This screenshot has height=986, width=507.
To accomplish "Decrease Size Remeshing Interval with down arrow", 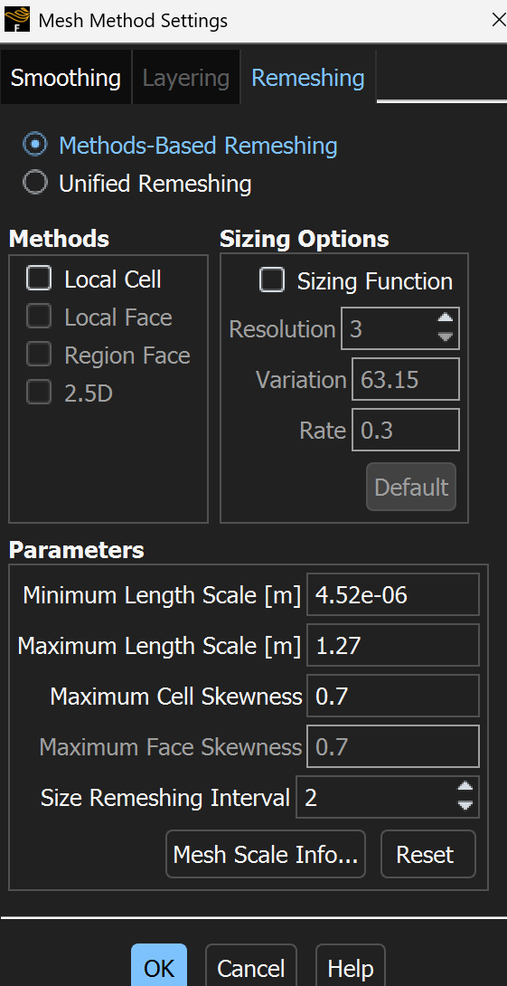I will pyautogui.click(x=465, y=805).
